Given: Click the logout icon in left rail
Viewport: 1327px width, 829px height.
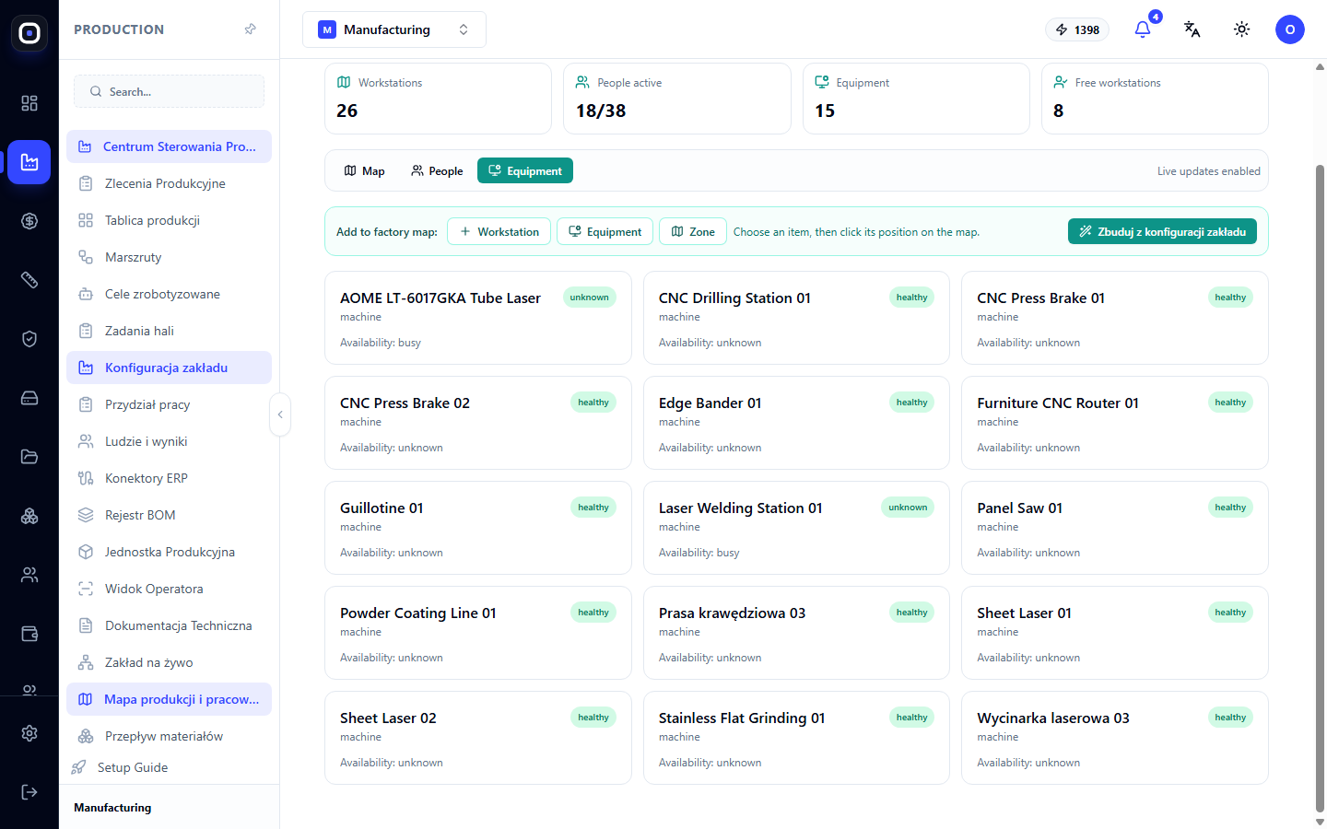Looking at the screenshot, I should coord(29,792).
